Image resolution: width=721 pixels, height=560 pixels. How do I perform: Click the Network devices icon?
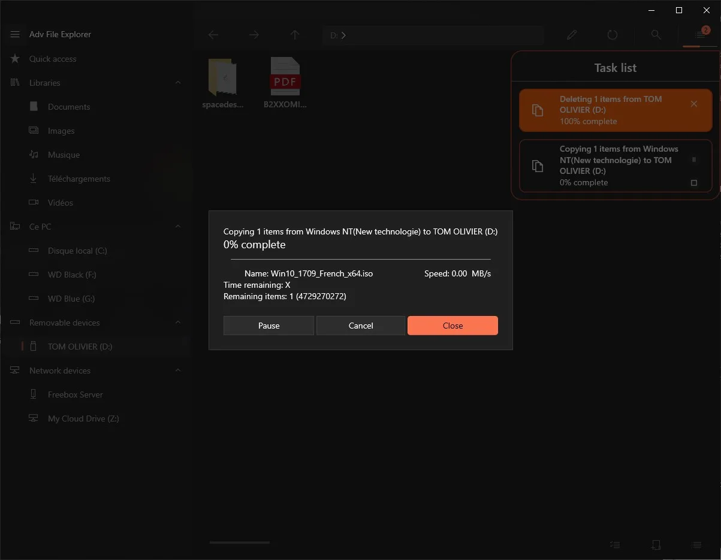click(x=15, y=371)
